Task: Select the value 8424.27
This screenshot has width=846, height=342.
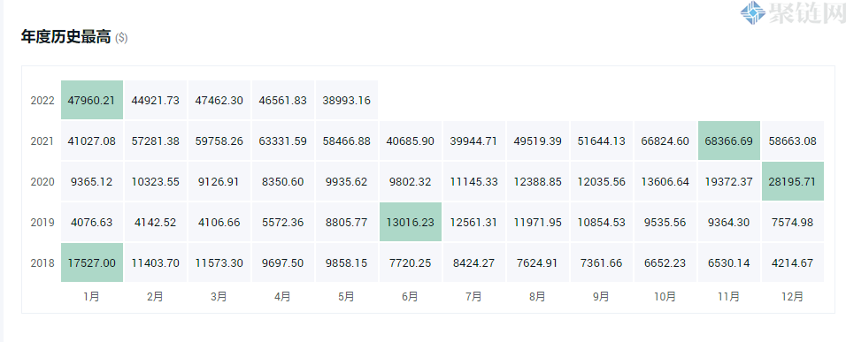Action: [473, 262]
